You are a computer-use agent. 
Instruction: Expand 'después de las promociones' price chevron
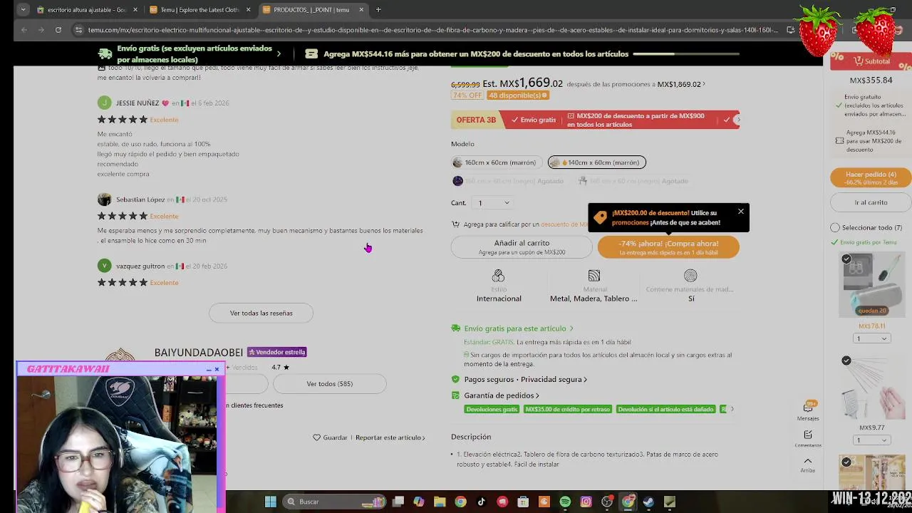(704, 84)
